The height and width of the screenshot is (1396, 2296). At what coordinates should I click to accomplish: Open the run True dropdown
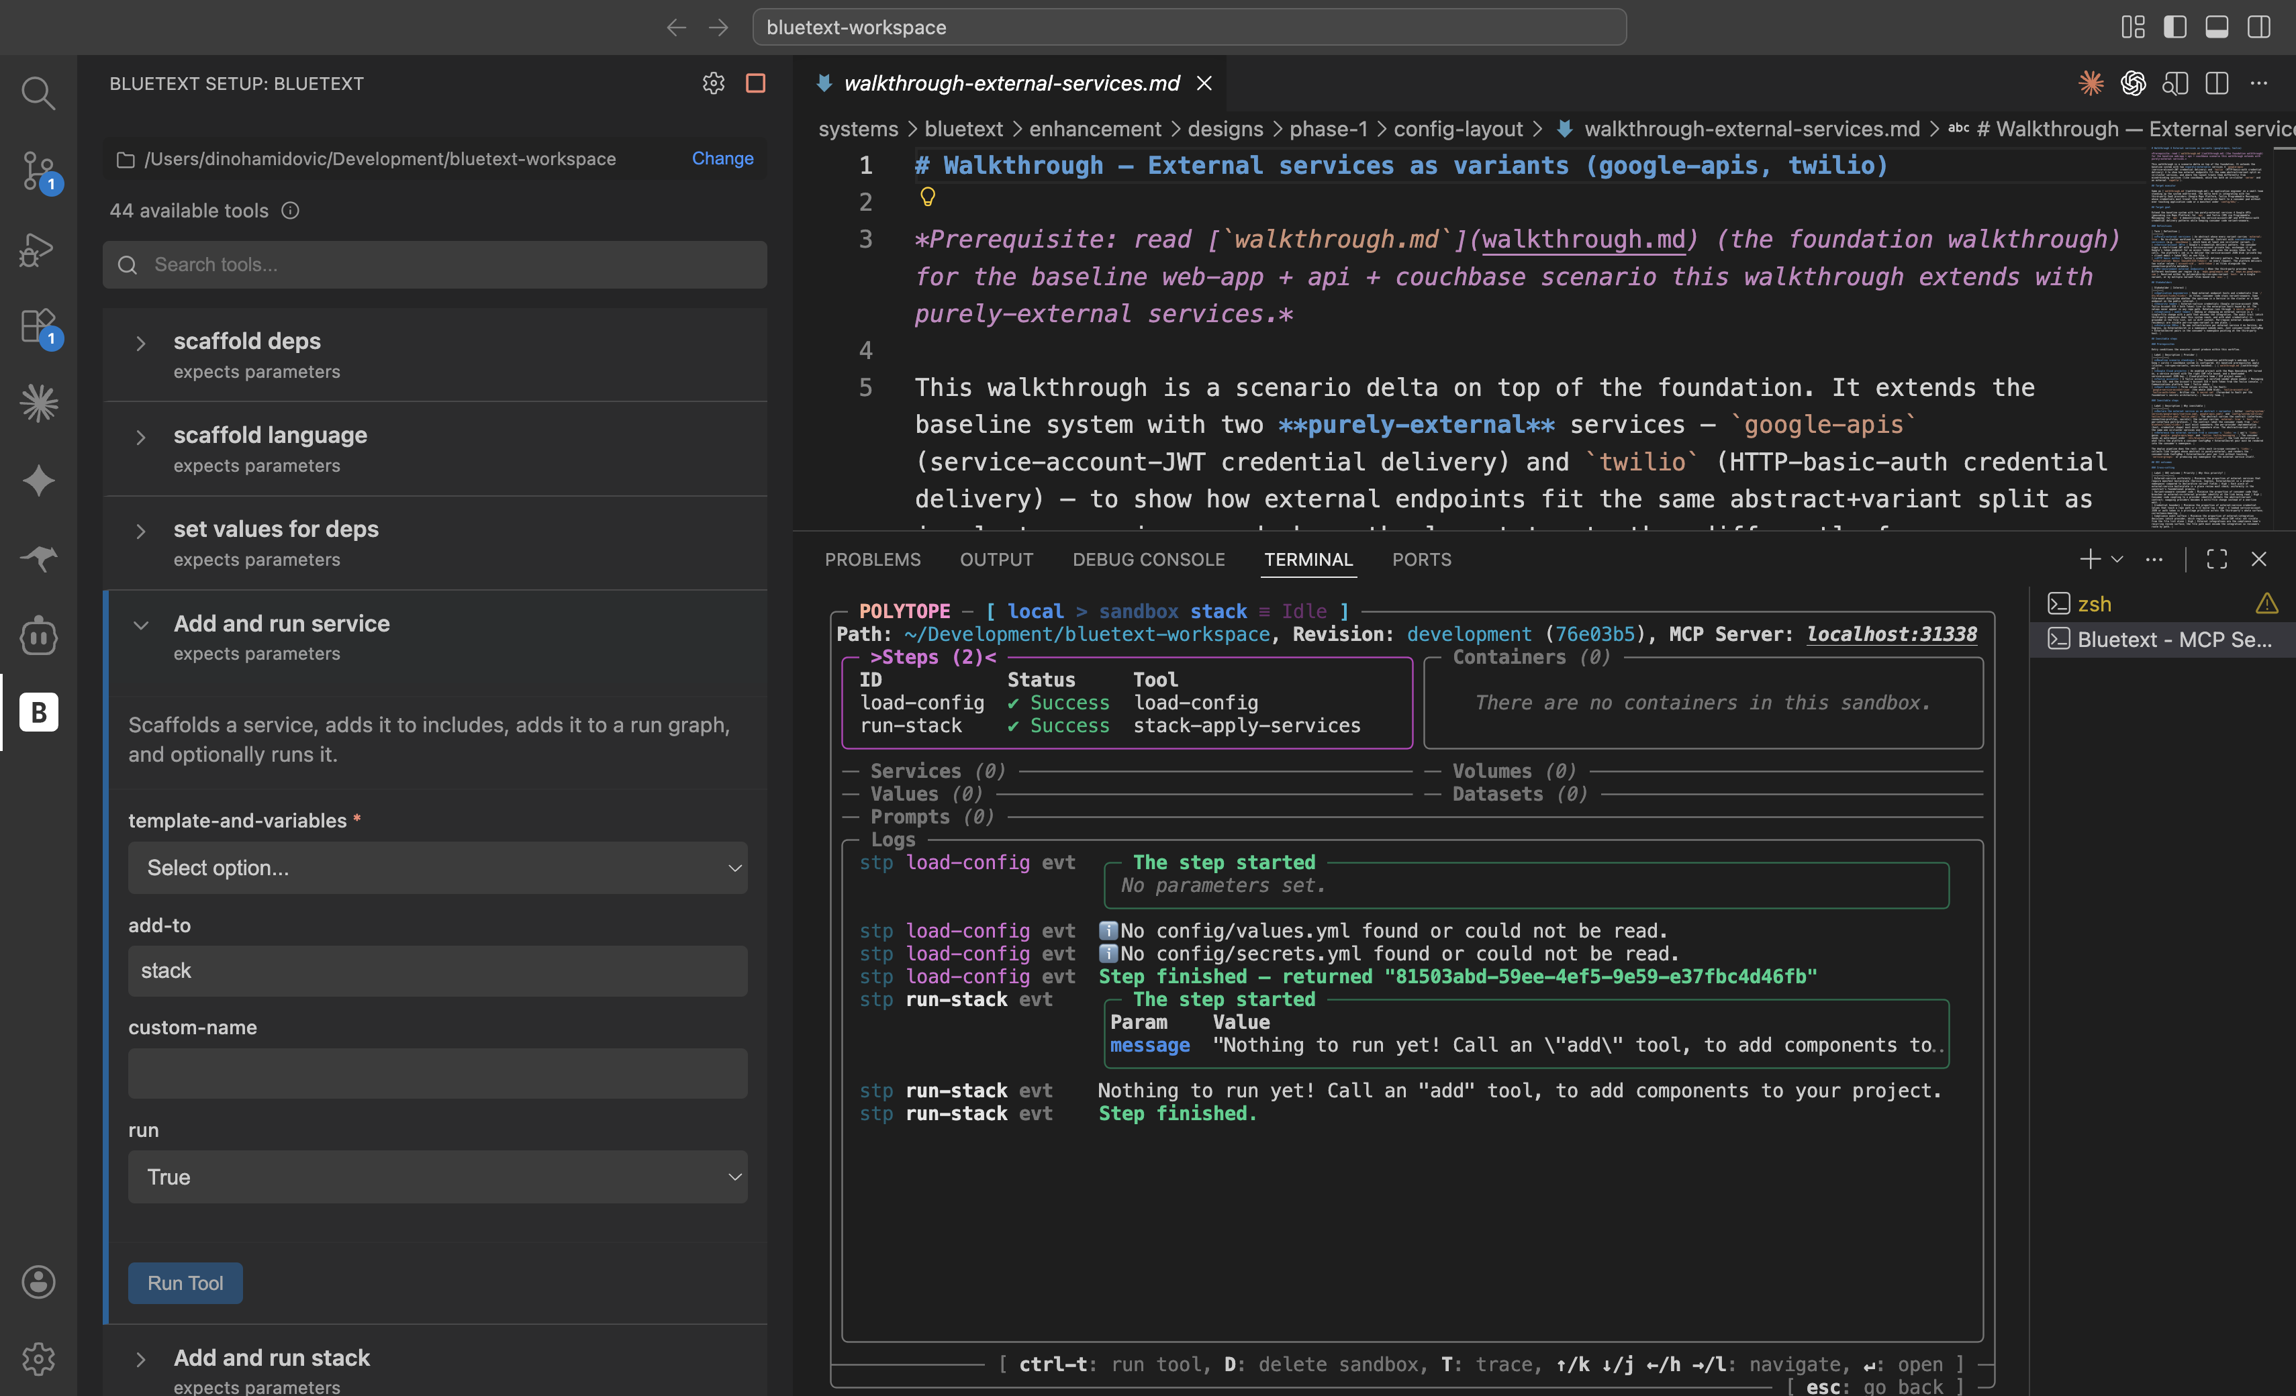point(438,1177)
